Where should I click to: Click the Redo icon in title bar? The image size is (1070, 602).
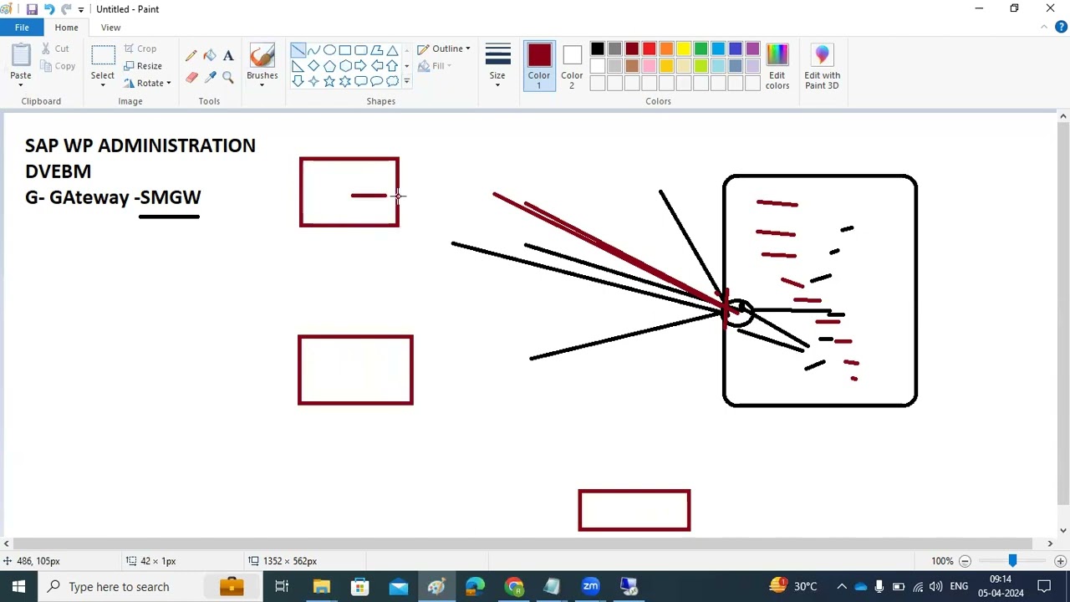(x=65, y=9)
